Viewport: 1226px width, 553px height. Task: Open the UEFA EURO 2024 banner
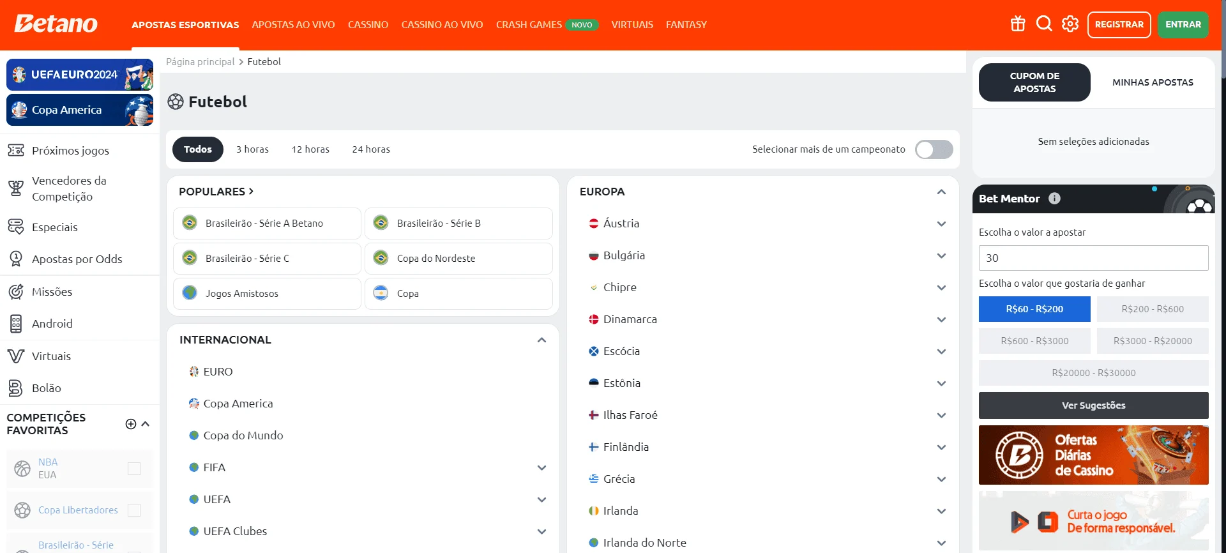[x=80, y=75]
